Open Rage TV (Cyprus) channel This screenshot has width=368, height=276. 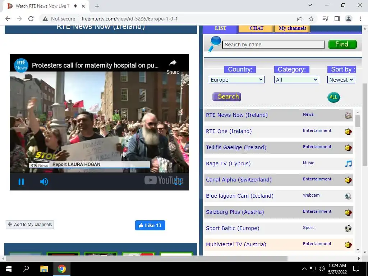(x=228, y=164)
